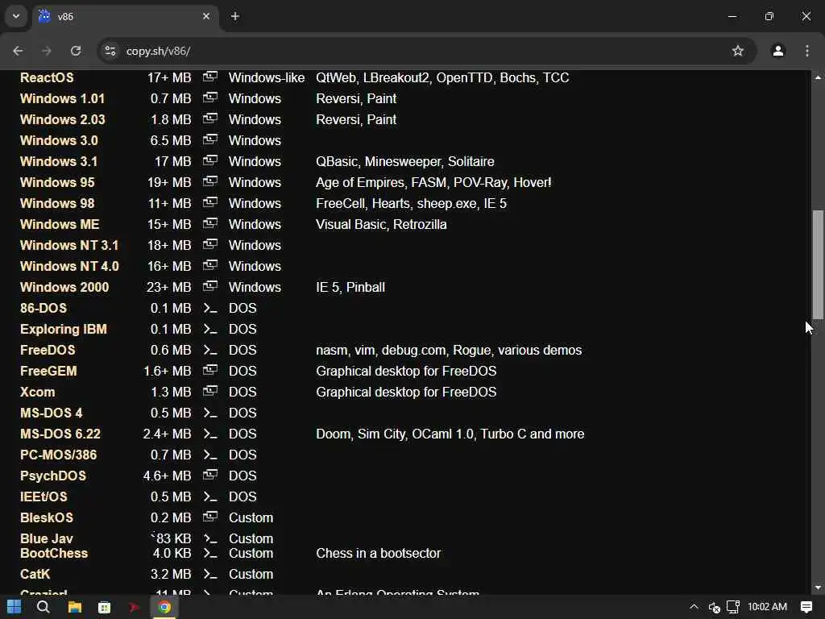The height and width of the screenshot is (619, 825).
Task: Open the Windows Start menu
Action: (15, 607)
